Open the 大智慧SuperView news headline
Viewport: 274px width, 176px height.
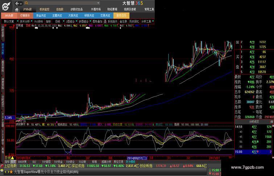46,172
